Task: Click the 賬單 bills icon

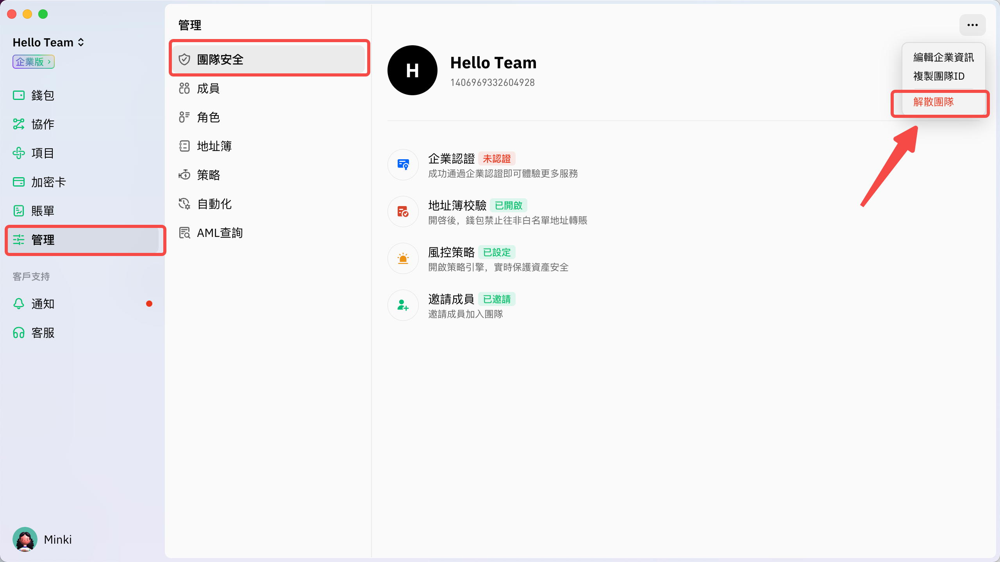Action: [x=18, y=211]
